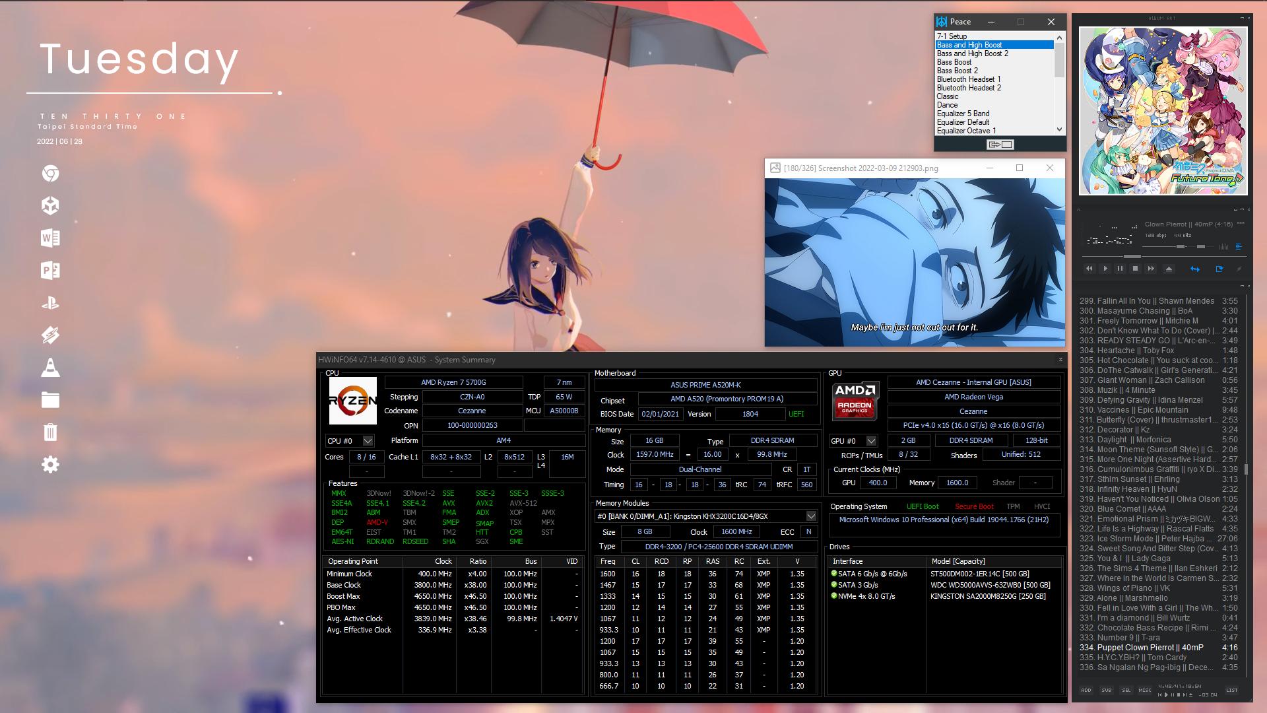Open the CPU #0 selector dropdown
Image resolution: width=1267 pixels, height=713 pixels.
coord(368,441)
